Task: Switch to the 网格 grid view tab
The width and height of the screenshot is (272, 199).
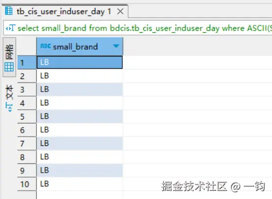Action: [9, 58]
